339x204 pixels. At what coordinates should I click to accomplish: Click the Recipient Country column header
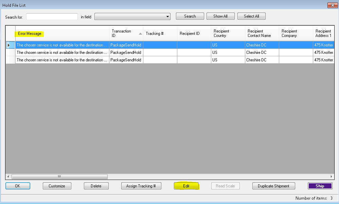(x=228, y=34)
